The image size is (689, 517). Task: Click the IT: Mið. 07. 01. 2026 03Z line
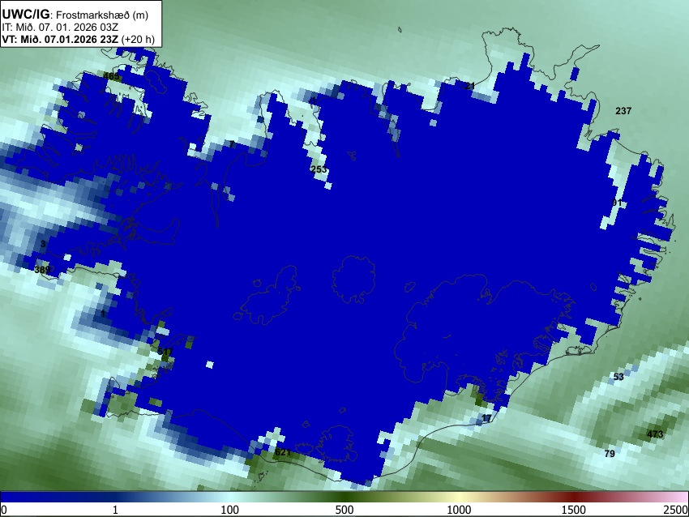tap(60, 28)
